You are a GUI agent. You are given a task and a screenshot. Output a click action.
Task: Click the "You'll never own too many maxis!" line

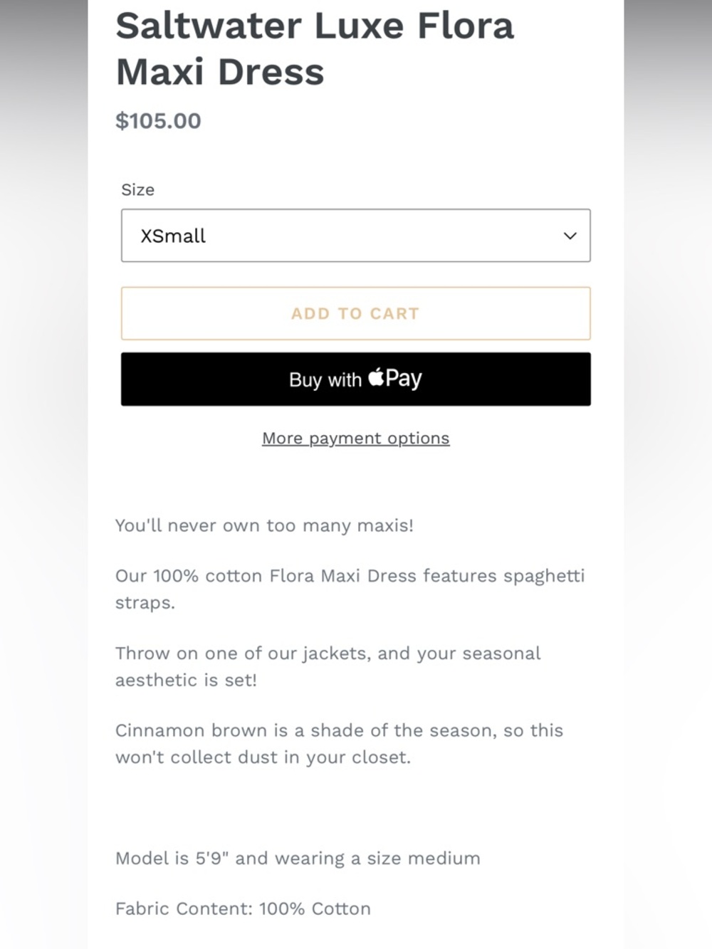(264, 525)
